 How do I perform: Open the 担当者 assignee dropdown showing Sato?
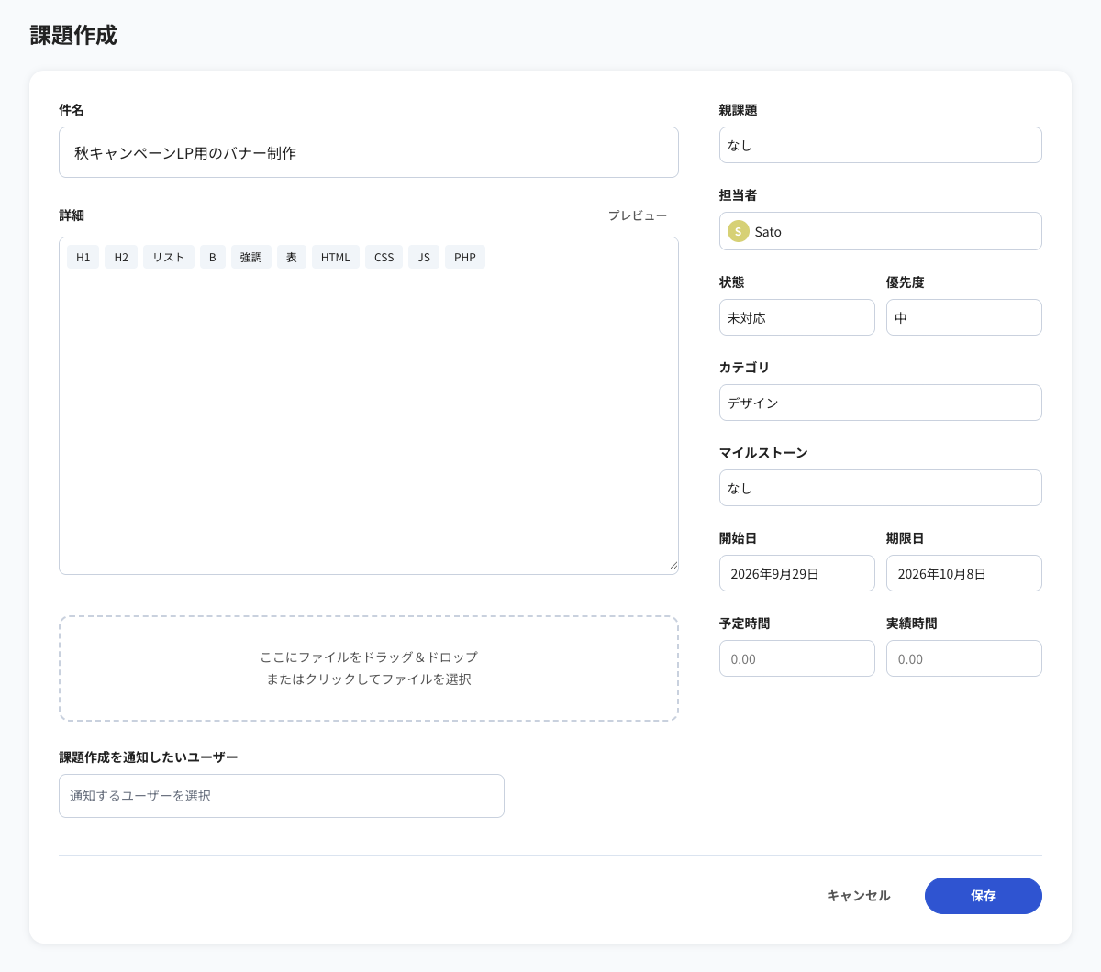pyautogui.click(x=881, y=231)
